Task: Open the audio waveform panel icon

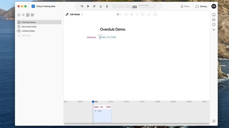Action: 214,30
